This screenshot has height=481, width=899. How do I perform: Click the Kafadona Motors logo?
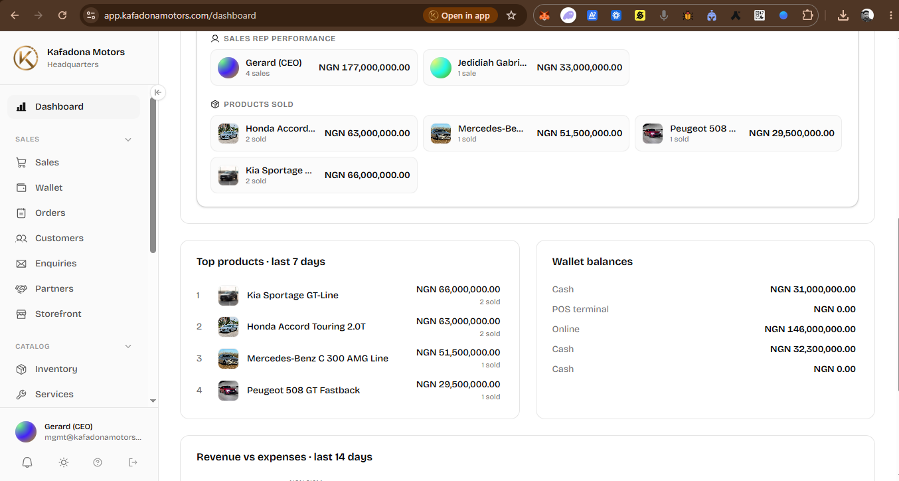[x=26, y=58]
